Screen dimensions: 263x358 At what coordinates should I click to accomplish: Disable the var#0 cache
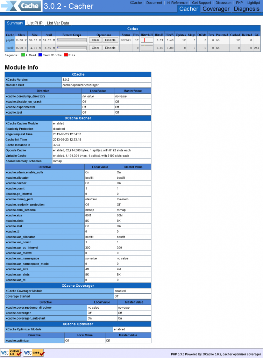pos(110,48)
